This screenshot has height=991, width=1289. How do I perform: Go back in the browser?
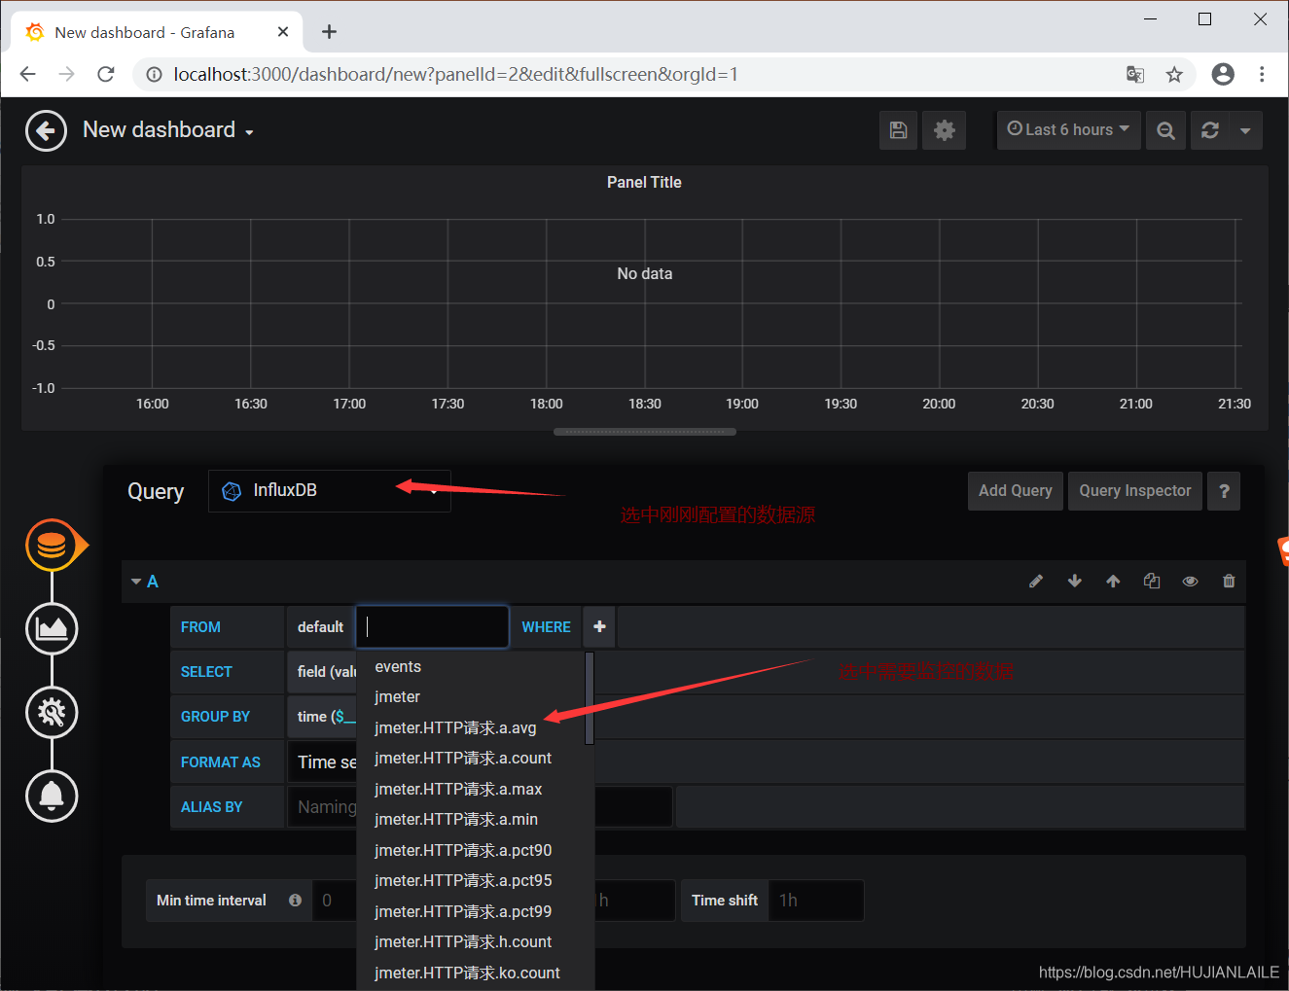coord(27,74)
